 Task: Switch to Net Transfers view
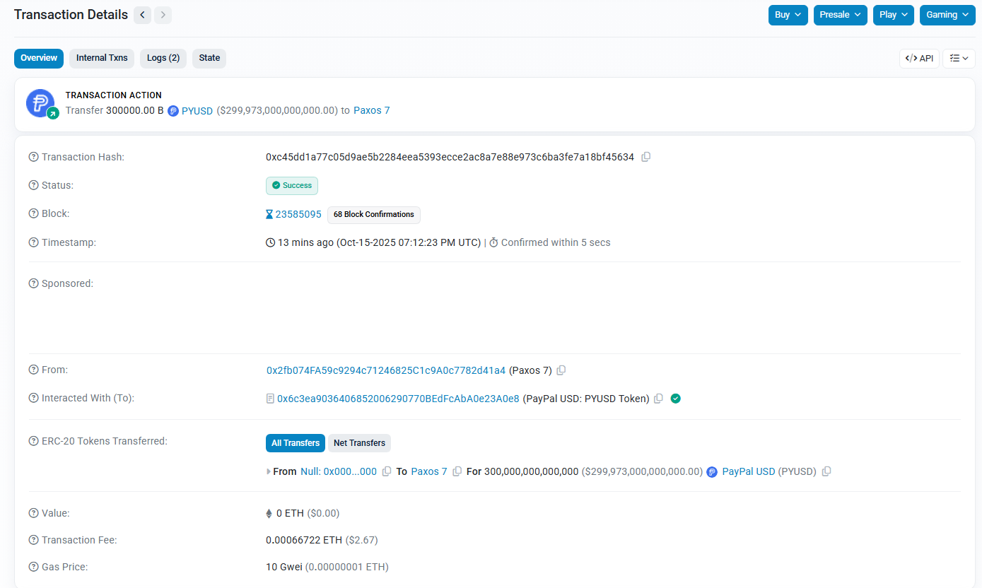(x=359, y=443)
